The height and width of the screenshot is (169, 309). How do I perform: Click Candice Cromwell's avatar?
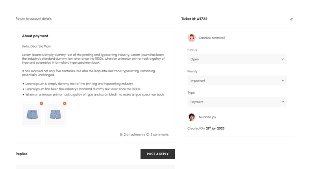coord(192,38)
